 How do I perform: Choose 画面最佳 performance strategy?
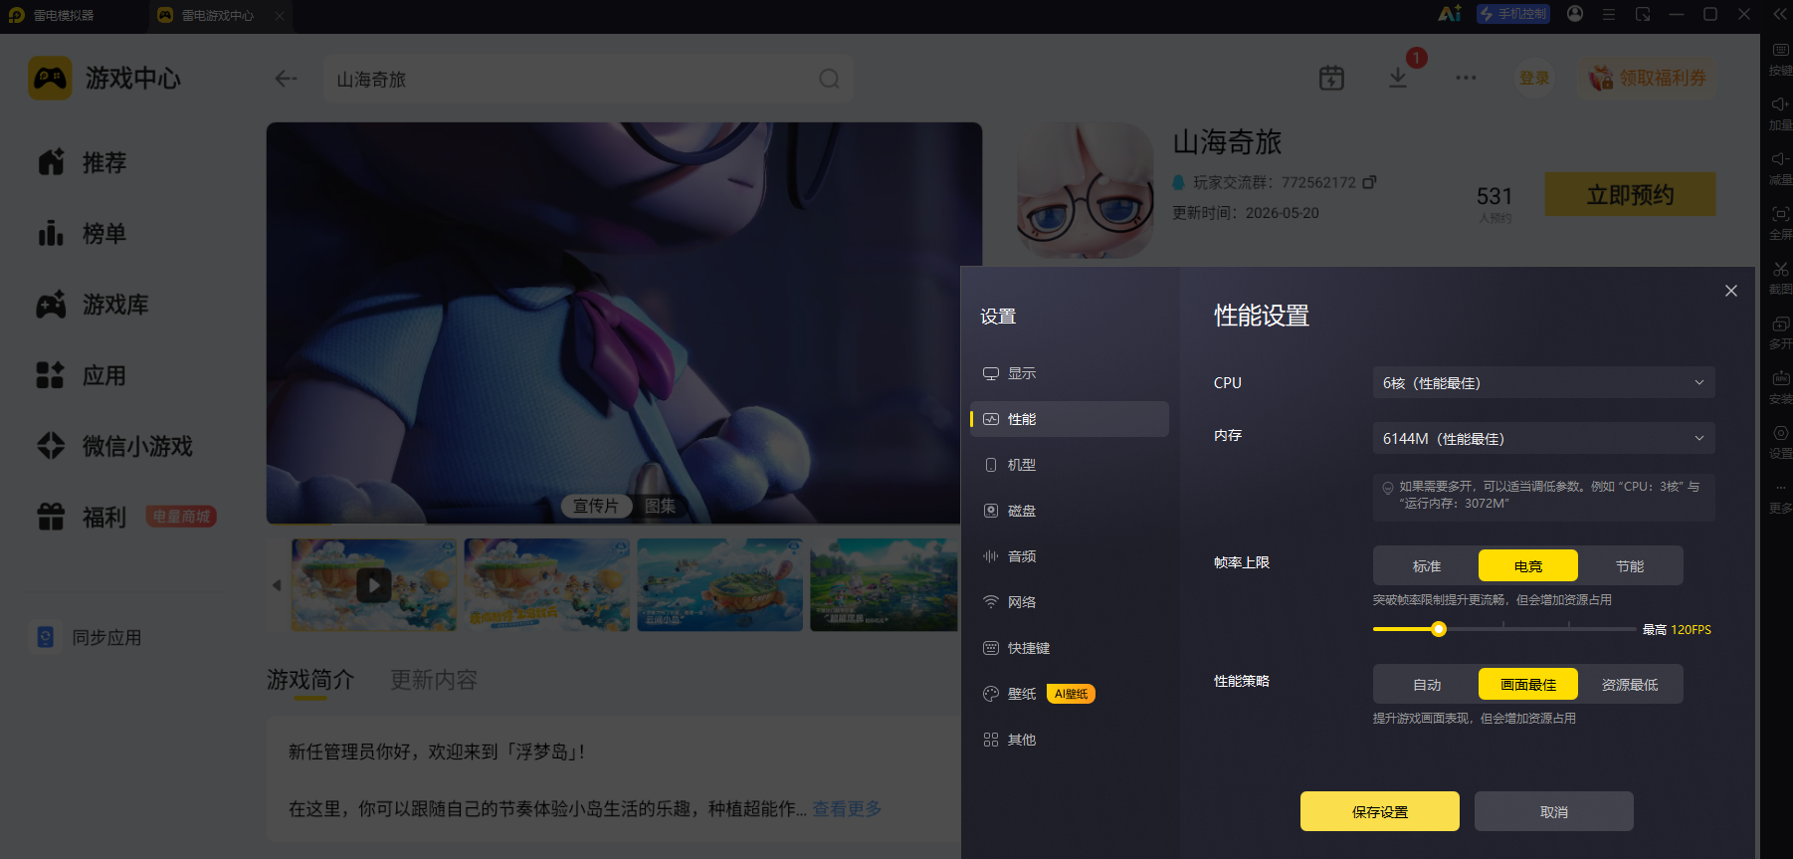pos(1528,684)
